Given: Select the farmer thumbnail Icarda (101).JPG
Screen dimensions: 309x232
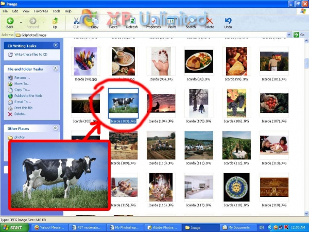Looking at the screenshot, I should pos(274,61).
